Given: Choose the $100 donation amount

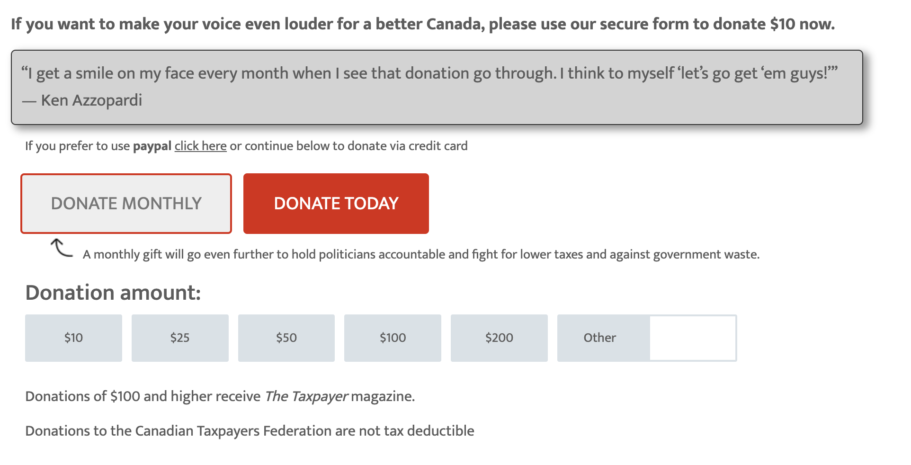Looking at the screenshot, I should [x=393, y=338].
